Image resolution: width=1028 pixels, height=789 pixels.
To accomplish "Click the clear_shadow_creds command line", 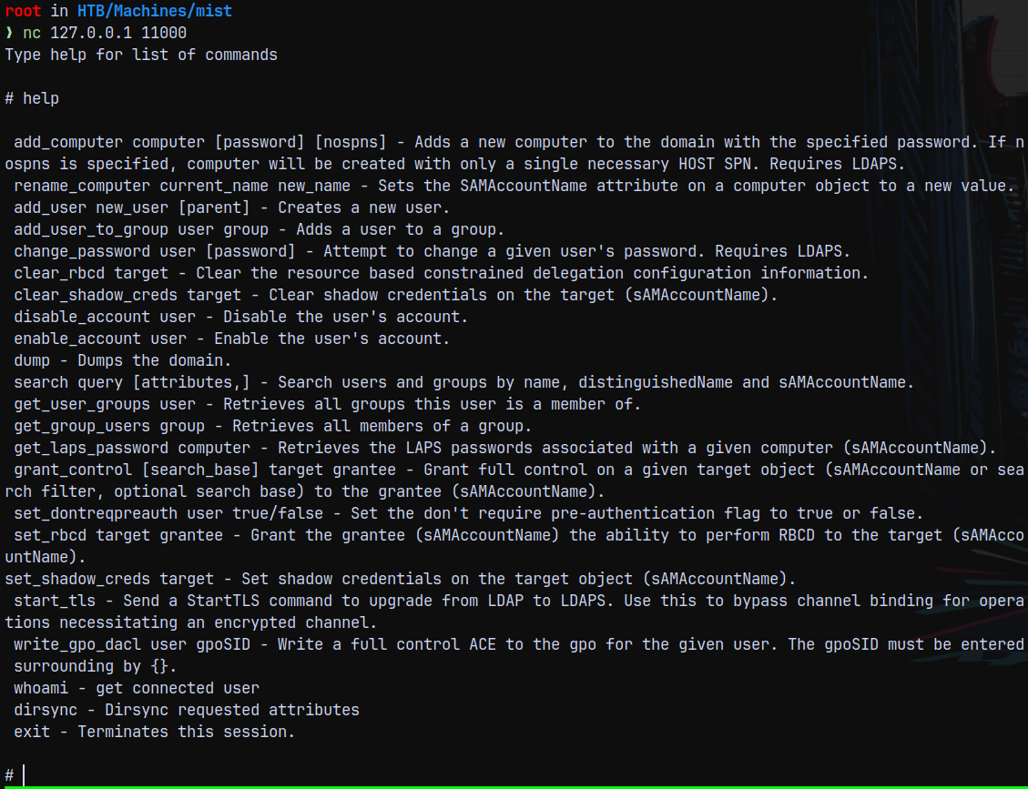I will (395, 295).
